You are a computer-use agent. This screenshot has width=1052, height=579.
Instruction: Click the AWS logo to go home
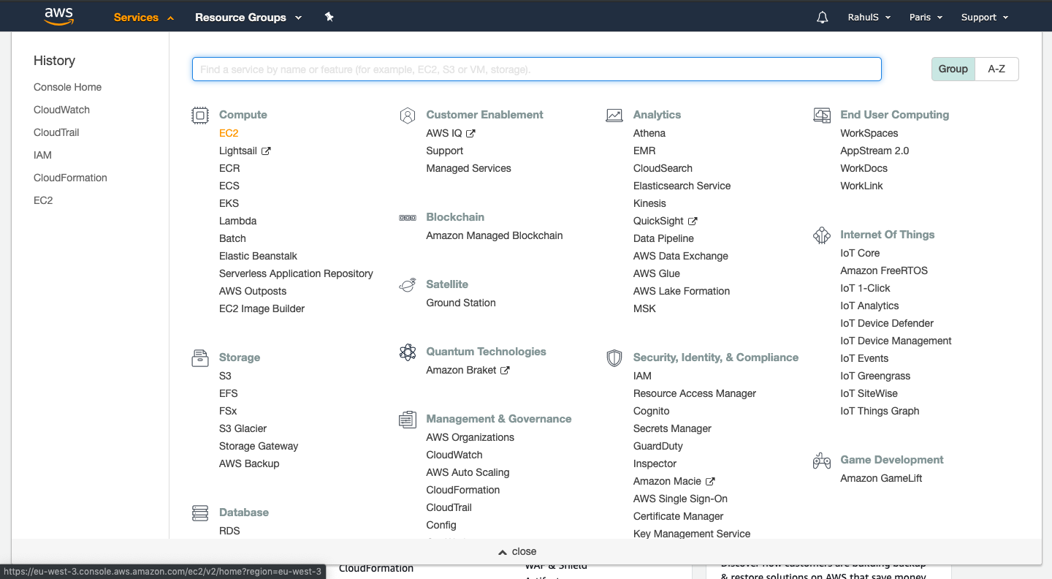[x=58, y=15]
